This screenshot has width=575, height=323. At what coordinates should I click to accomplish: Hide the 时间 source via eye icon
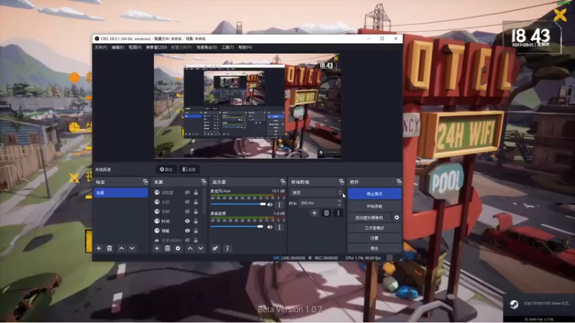click(188, 221)
